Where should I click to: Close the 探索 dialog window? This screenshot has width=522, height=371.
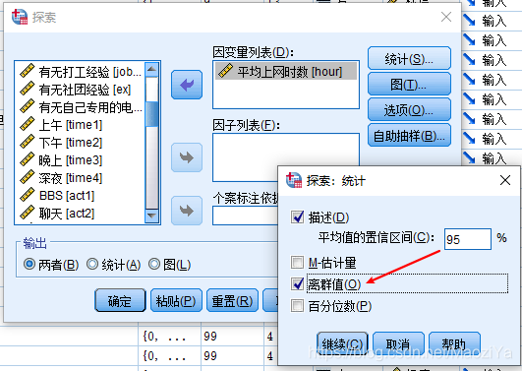(x=446, y=17)
